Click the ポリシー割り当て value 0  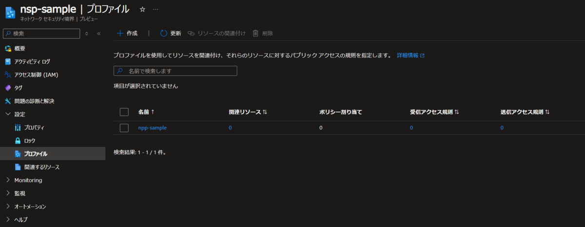pos(321,128)
